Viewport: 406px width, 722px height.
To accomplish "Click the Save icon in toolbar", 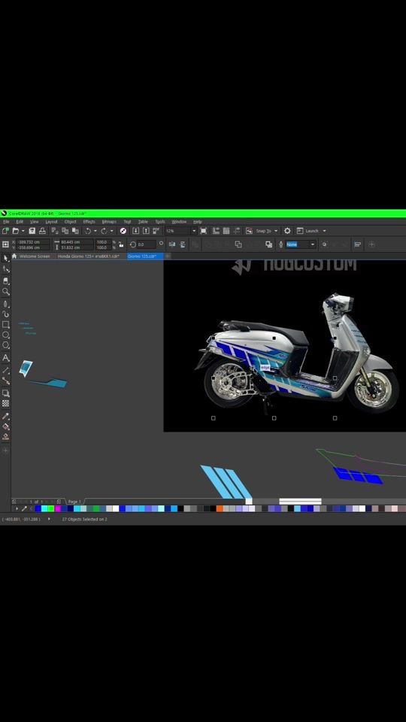I will [32, 231].
